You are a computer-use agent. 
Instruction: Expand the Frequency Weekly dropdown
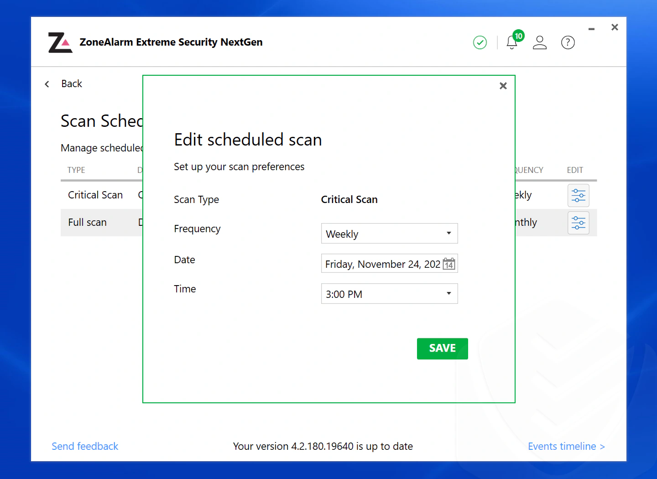click(x=390, y=234)
